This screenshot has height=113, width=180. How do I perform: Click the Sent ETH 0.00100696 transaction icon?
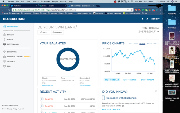pyautogui.click(x=42, y=99)
